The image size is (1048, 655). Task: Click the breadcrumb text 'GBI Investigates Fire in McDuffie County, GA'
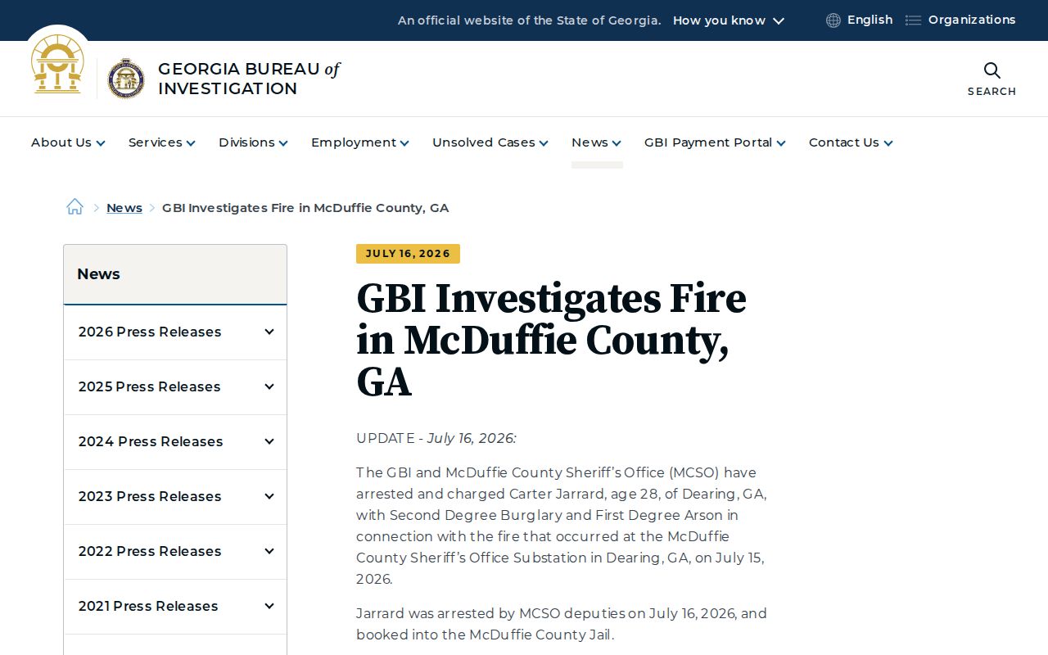[x=305, y=208]
